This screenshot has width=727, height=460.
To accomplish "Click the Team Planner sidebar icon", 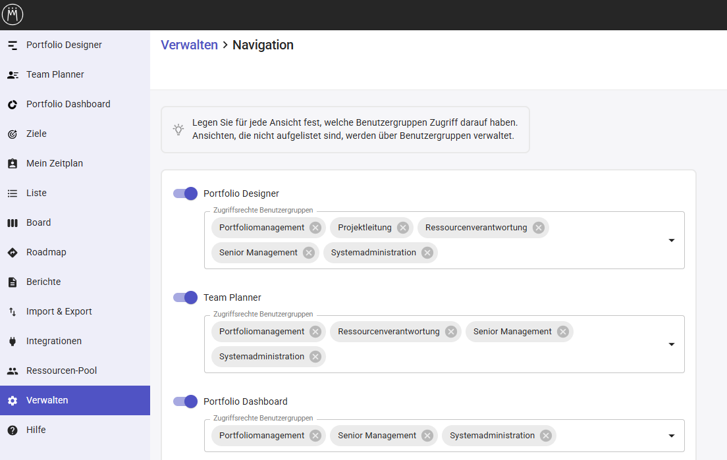I will [13, 74].
